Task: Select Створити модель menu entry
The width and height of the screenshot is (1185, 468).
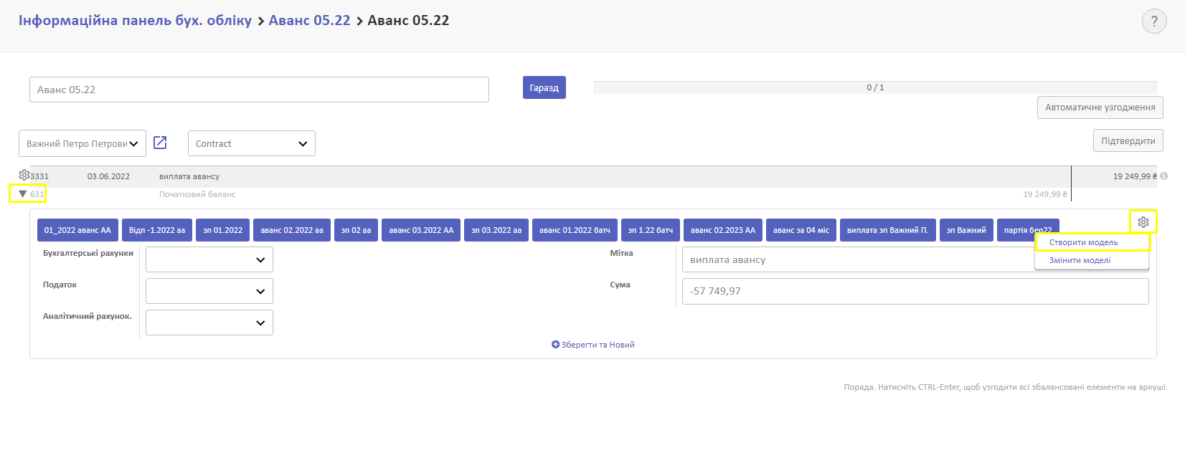Action: point(1083,242)
